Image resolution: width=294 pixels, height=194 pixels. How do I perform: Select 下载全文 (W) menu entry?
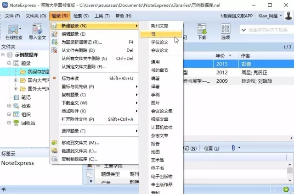[94, 103]
